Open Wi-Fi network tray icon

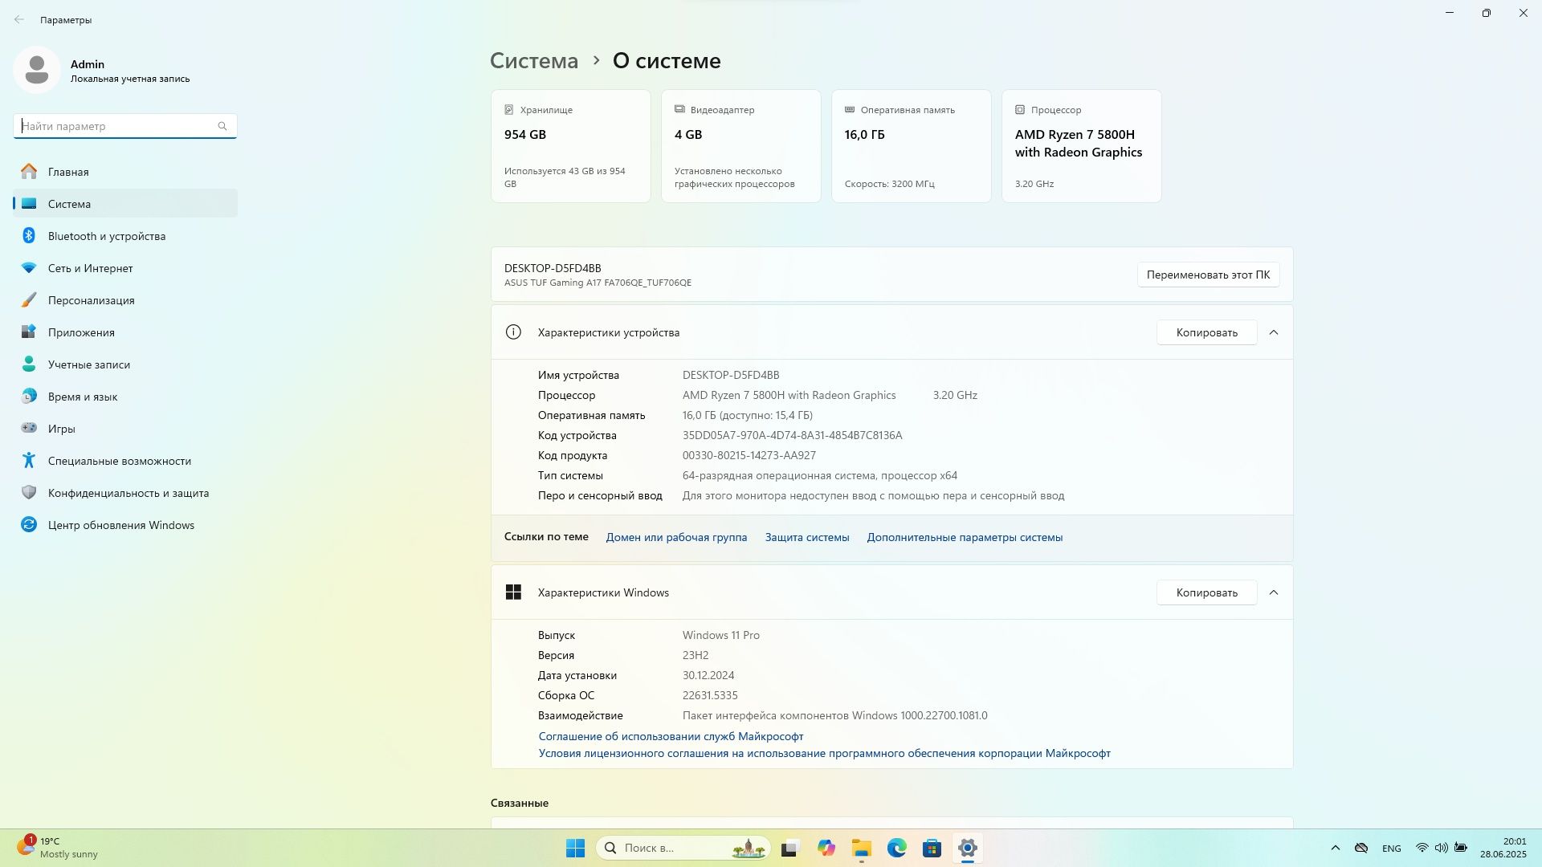click(1422, 848)
